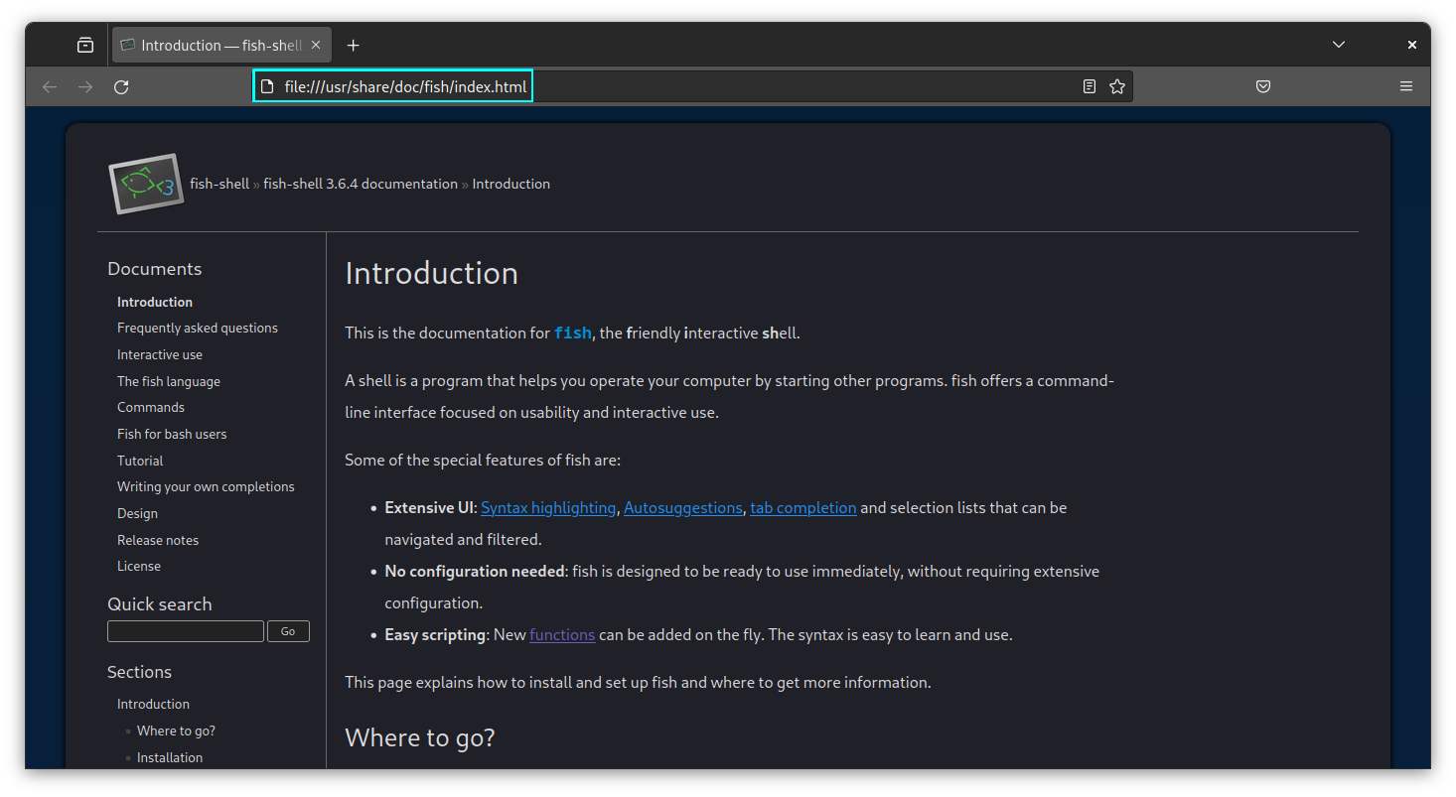Click the reload page icon
1456x797 pixels.
tap(121, 87)
